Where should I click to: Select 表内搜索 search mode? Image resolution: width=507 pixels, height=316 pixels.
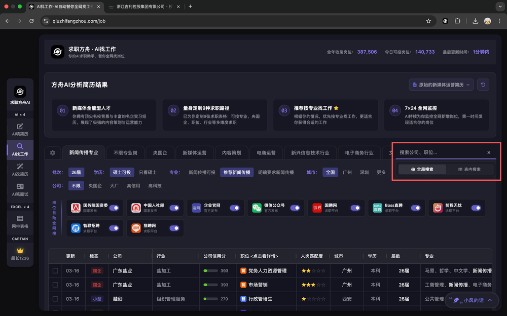coord(469,169)
